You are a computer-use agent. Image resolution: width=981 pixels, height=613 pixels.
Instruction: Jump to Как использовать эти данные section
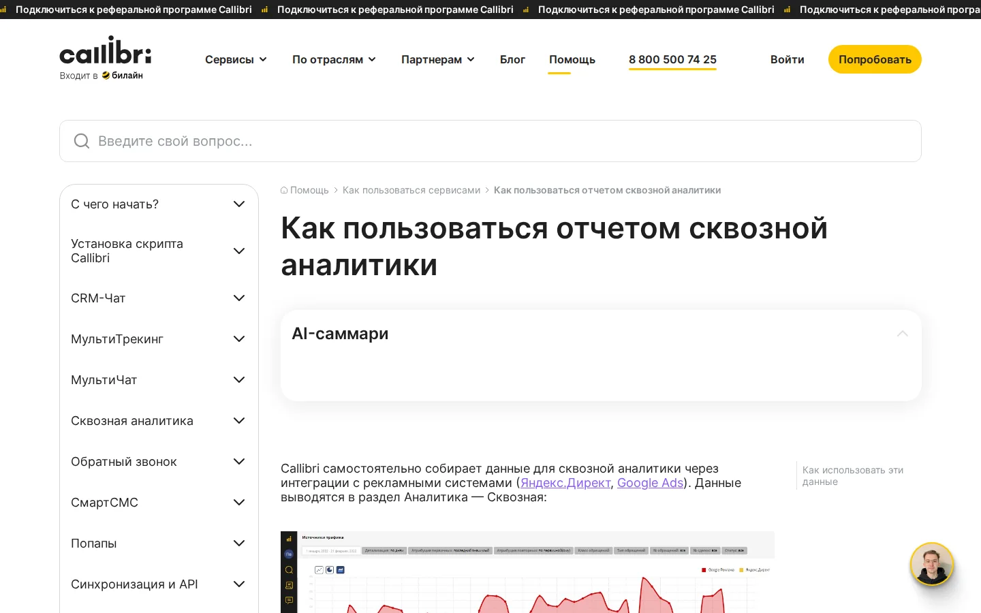tap(853, 476)
